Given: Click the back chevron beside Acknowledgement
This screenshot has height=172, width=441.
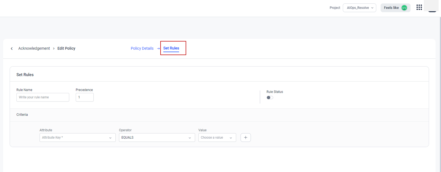Looking at the screenshot, I should click(x=12, y=49).
